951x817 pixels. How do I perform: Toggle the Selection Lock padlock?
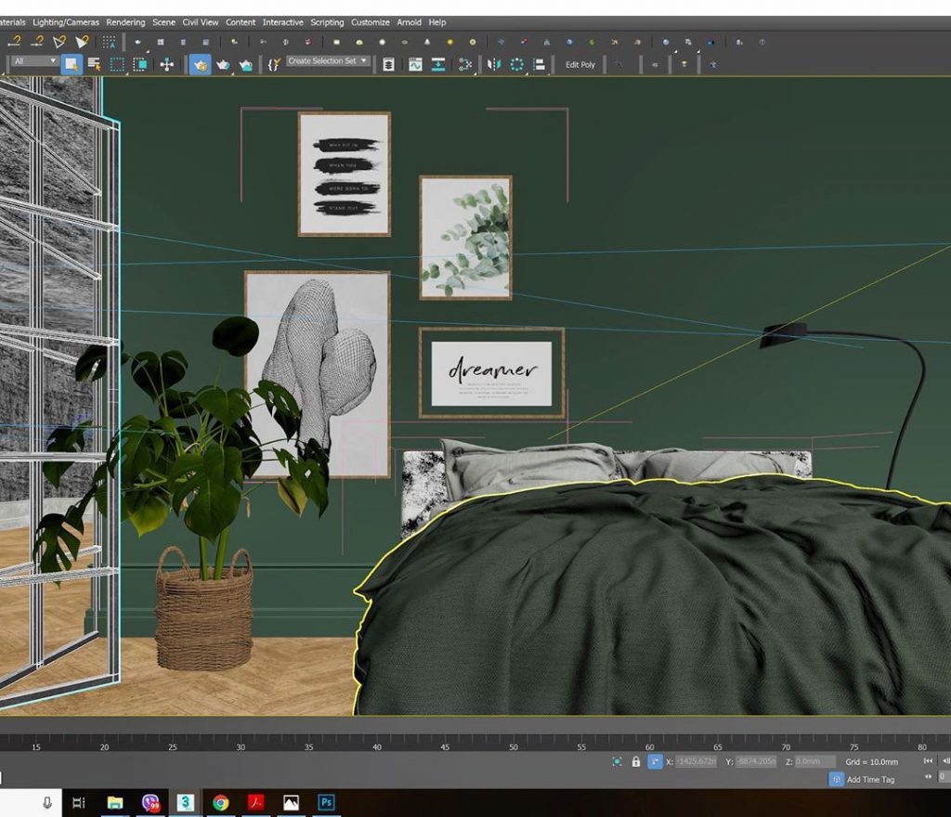(635, 762)
